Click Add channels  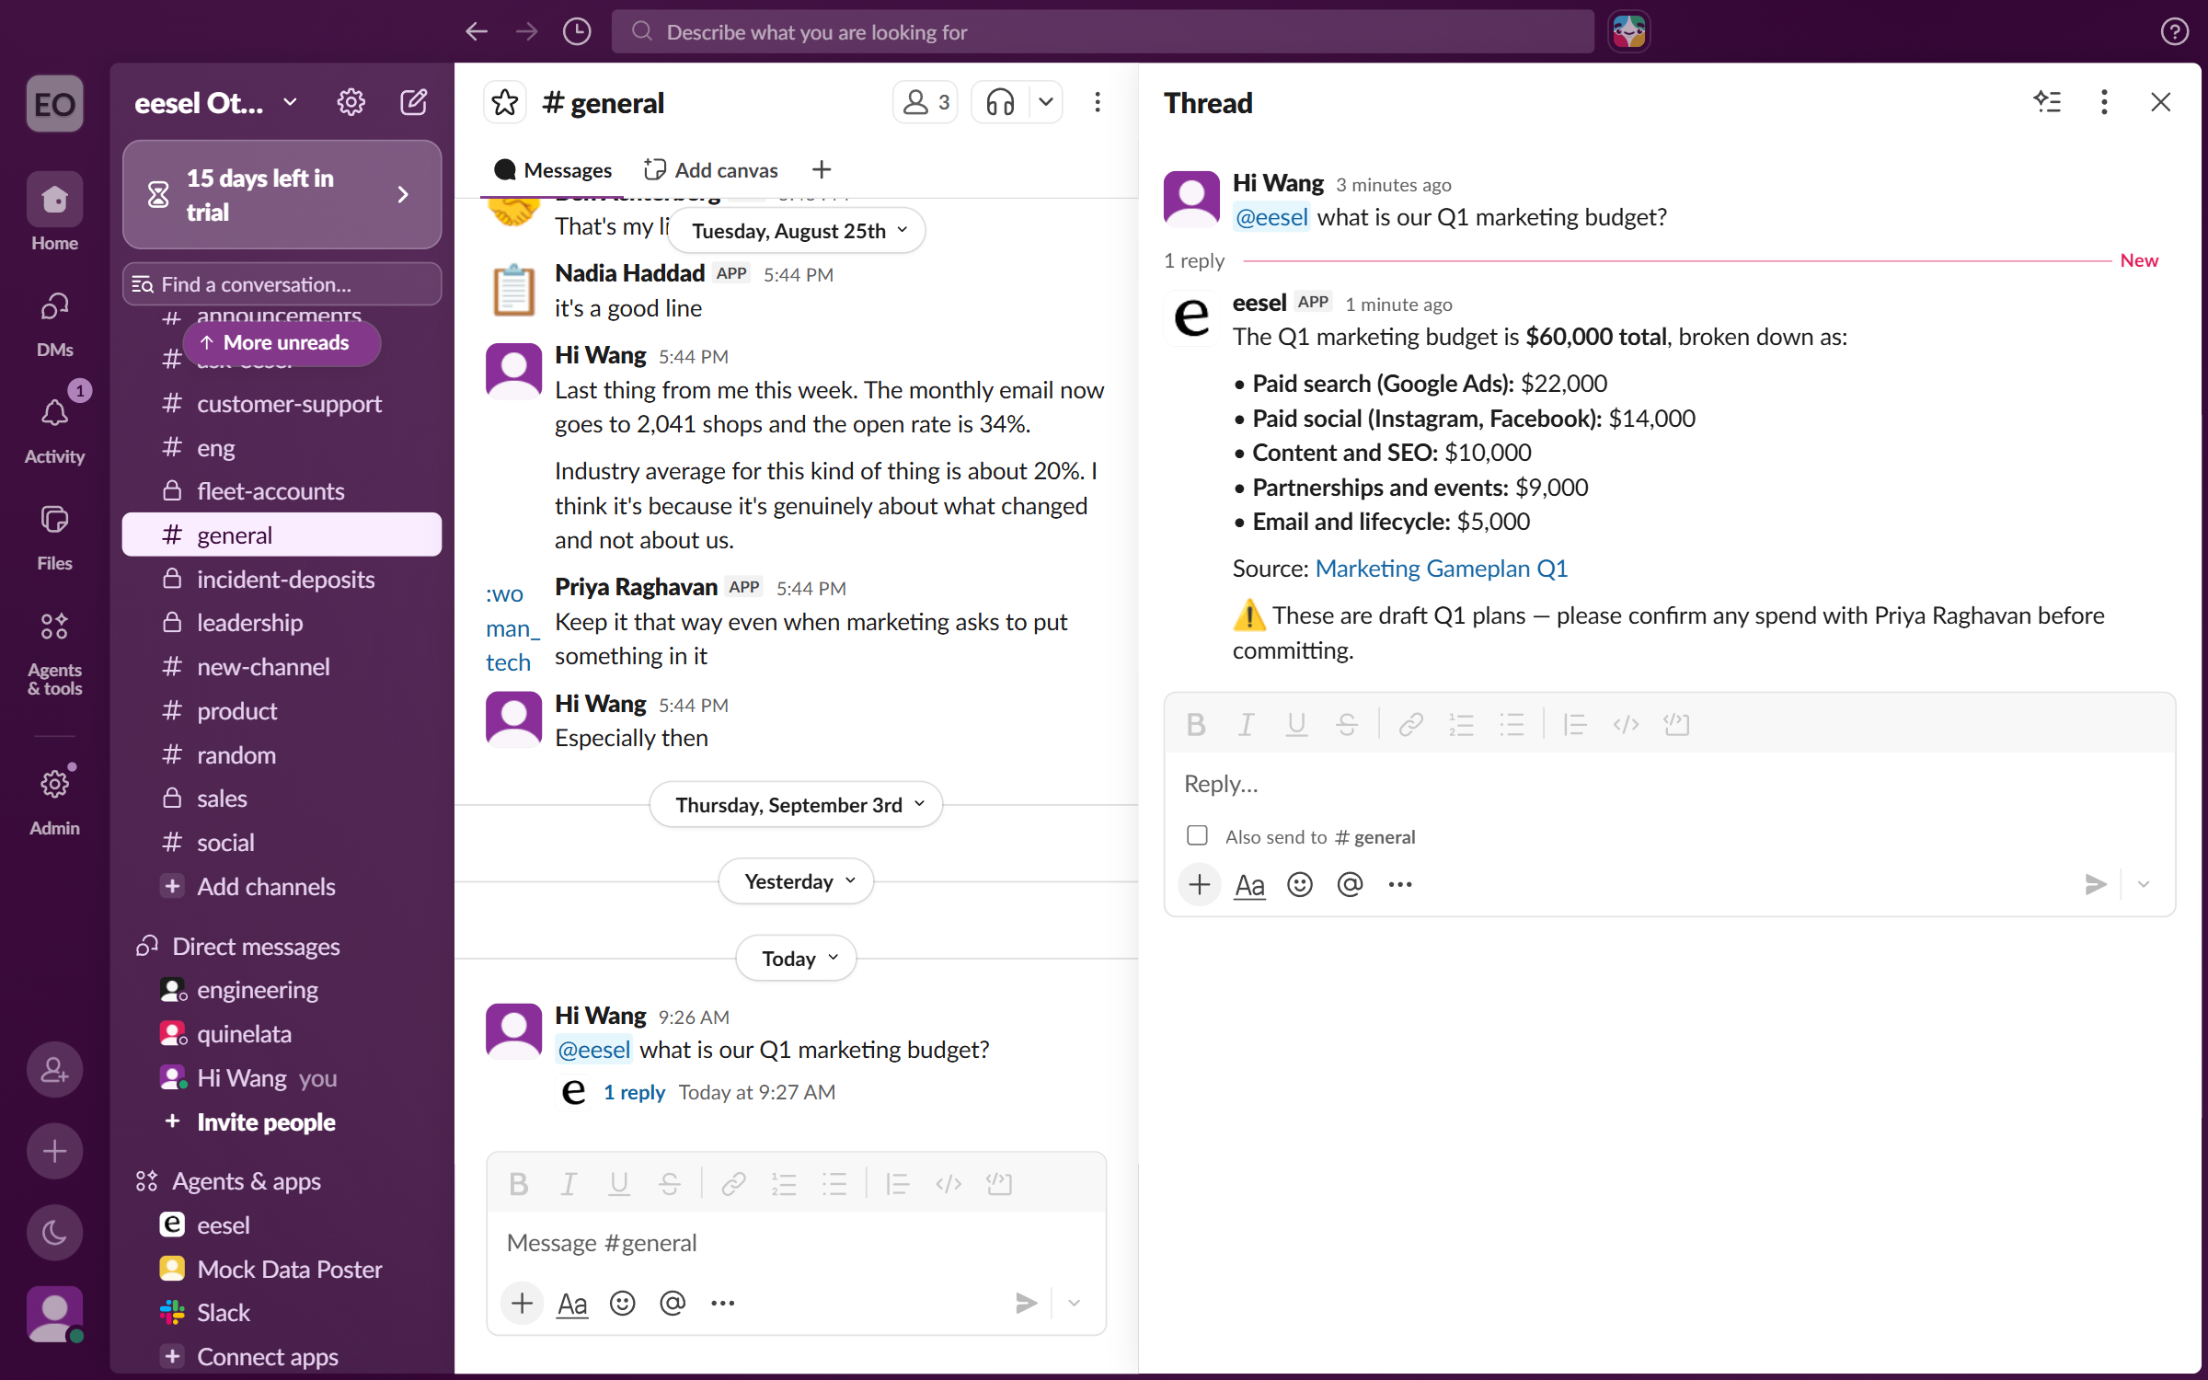[x=266, y=887]
